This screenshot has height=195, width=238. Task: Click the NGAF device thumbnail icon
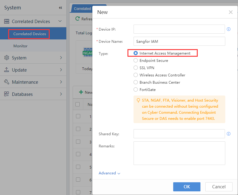pyautogui.click(x=88, y=52)
